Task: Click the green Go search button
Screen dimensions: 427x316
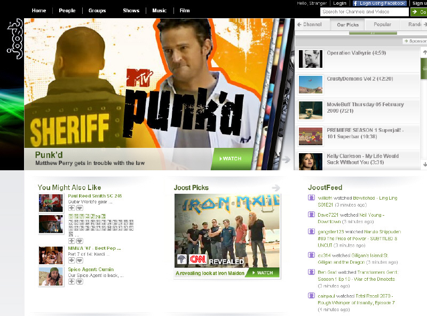Action: [x=419, y=12]
